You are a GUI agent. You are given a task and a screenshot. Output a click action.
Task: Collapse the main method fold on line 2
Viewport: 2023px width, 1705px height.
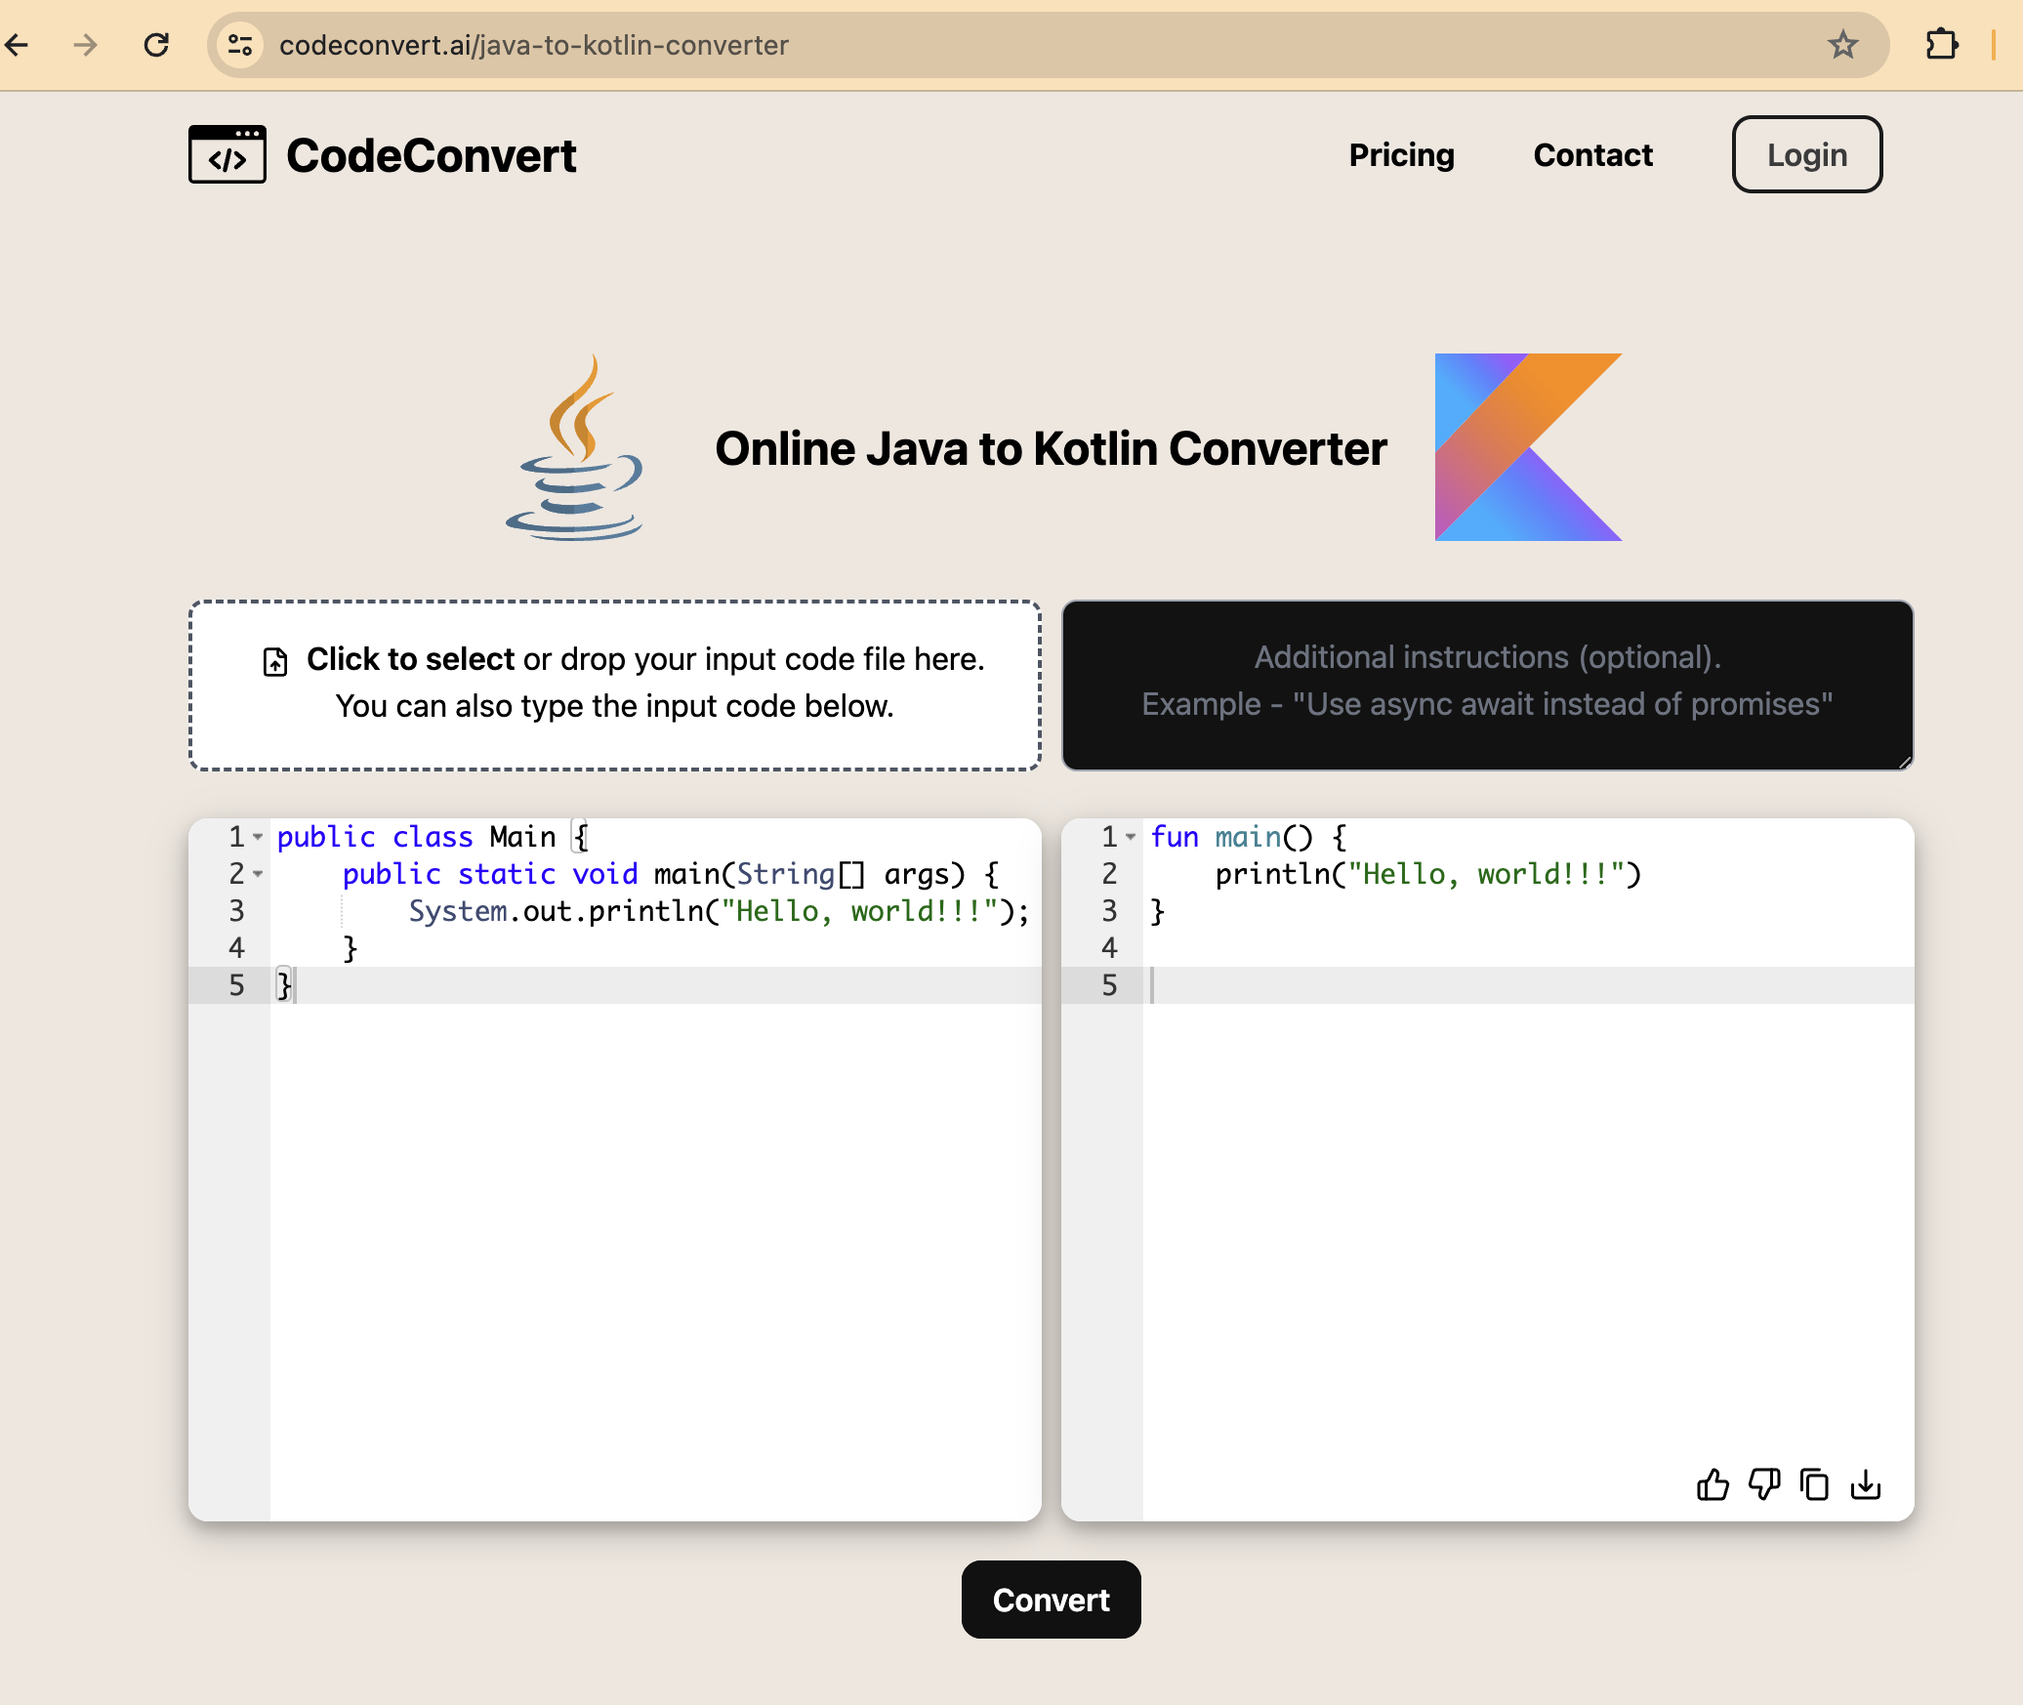tap(258, 875)
